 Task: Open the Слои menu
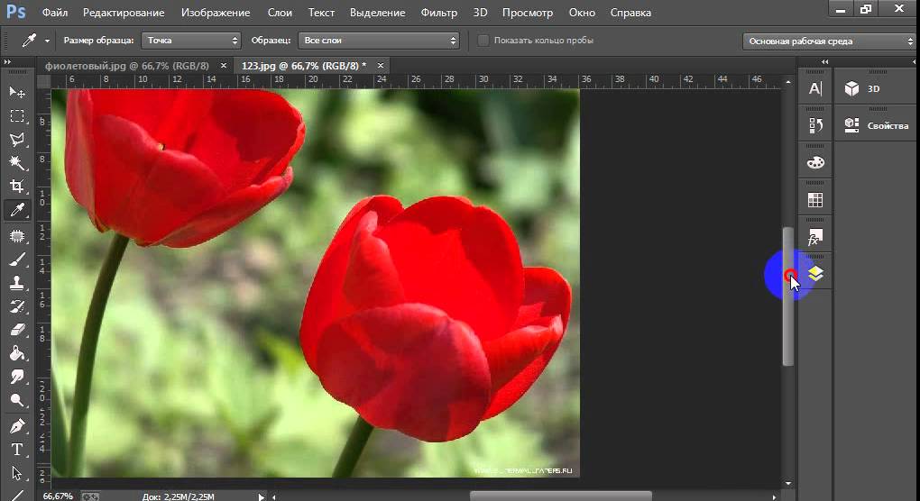(280, 13)
